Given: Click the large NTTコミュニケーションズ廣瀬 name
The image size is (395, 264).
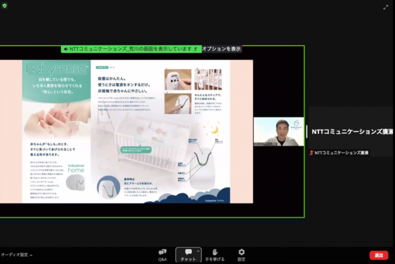Looking at the screenshot, I should 352,132.
